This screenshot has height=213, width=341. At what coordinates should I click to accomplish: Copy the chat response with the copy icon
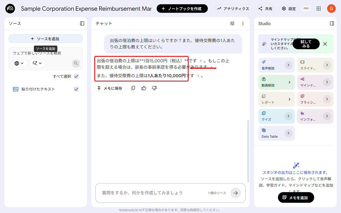tap(133, 88)
